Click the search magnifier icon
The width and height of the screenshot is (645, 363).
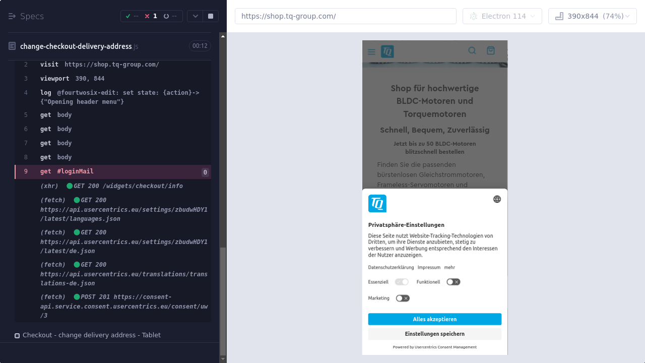pos(472,50)
